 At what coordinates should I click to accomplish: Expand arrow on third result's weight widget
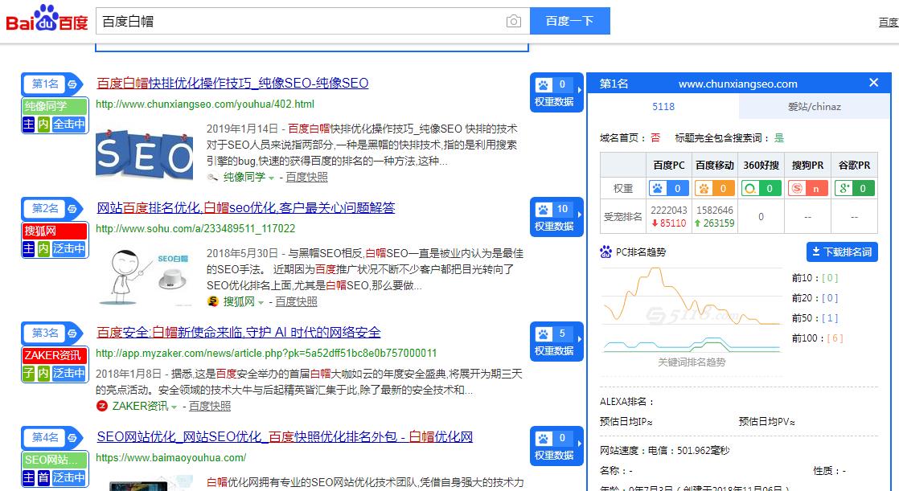pos(580,338)
